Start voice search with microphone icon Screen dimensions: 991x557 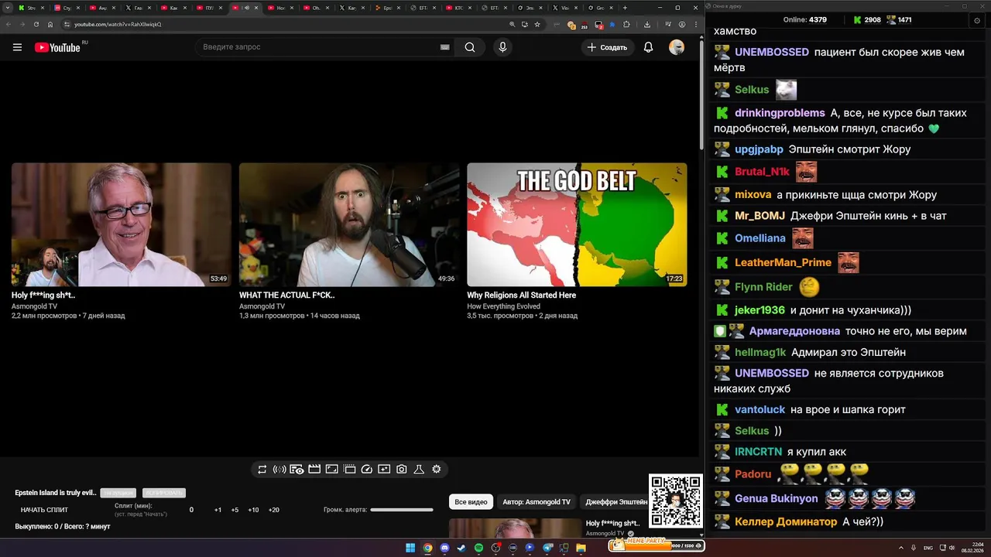[502, 47]
